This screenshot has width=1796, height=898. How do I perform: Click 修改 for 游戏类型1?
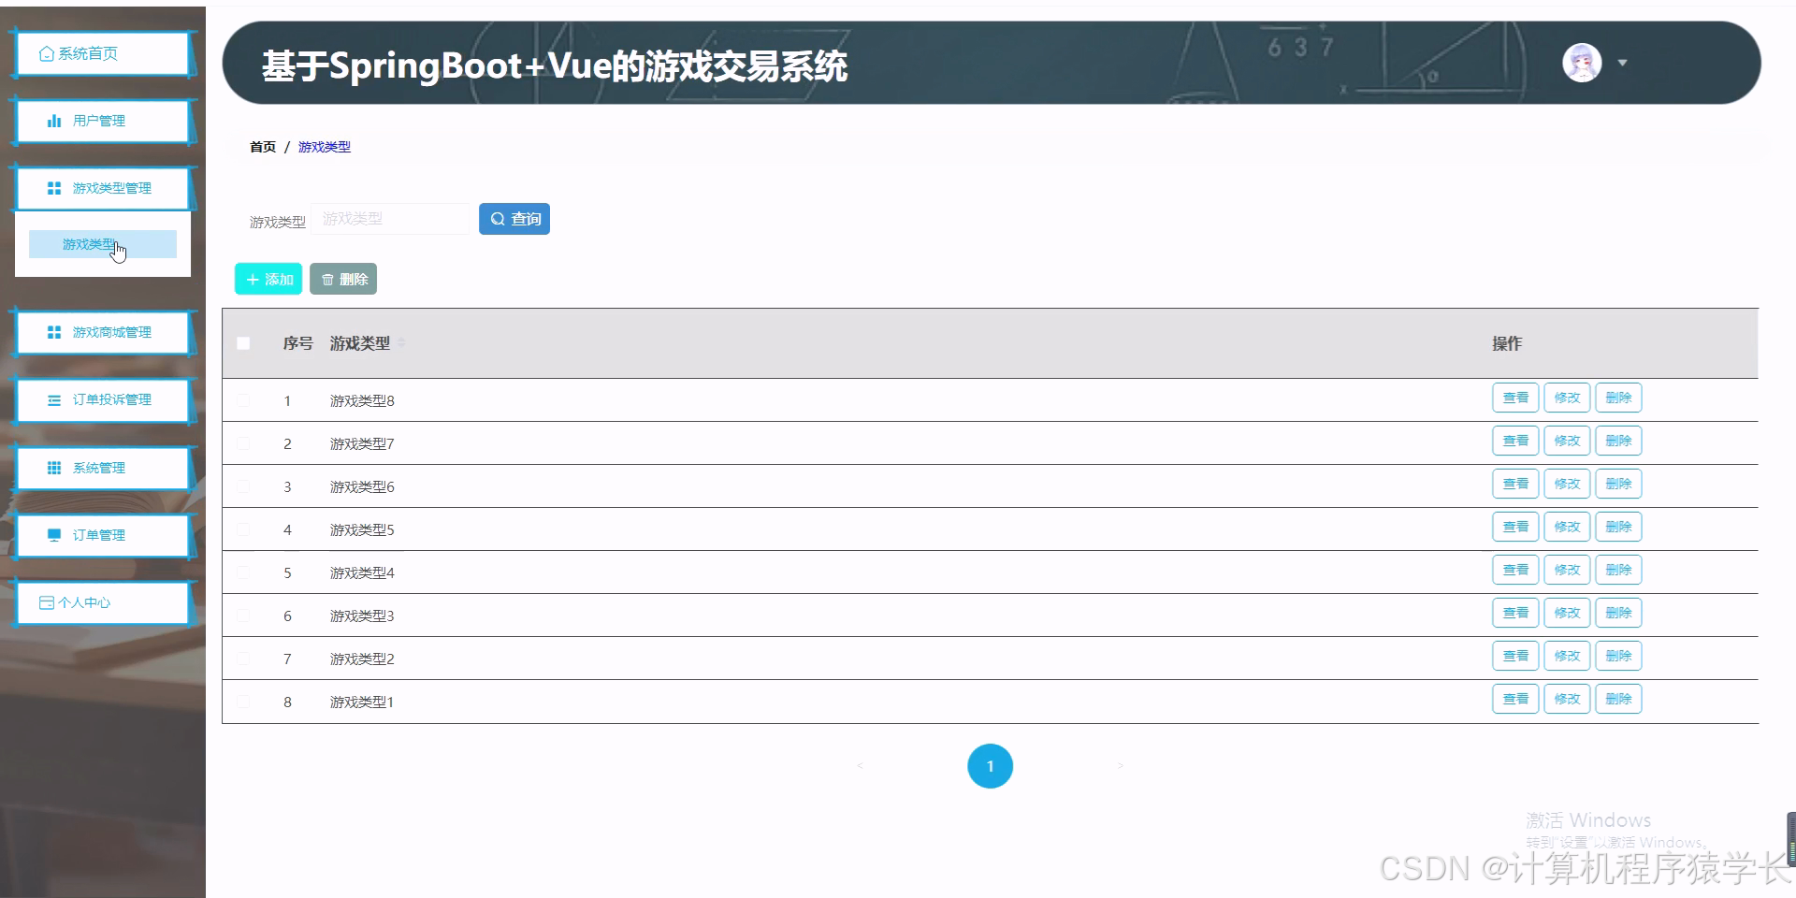(1567, 699)
